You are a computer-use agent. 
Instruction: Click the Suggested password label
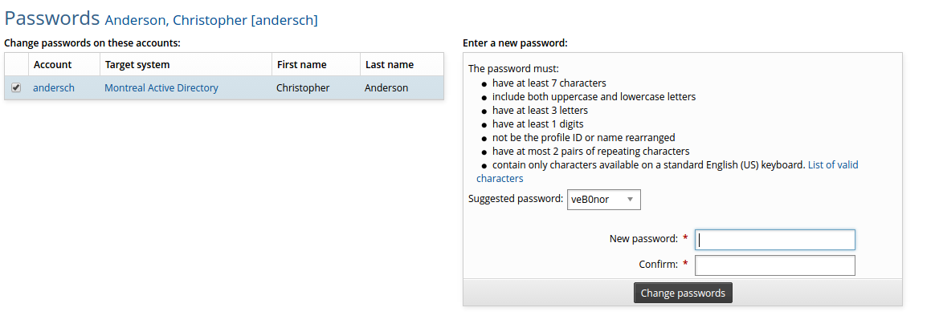[x=515, y=199]
